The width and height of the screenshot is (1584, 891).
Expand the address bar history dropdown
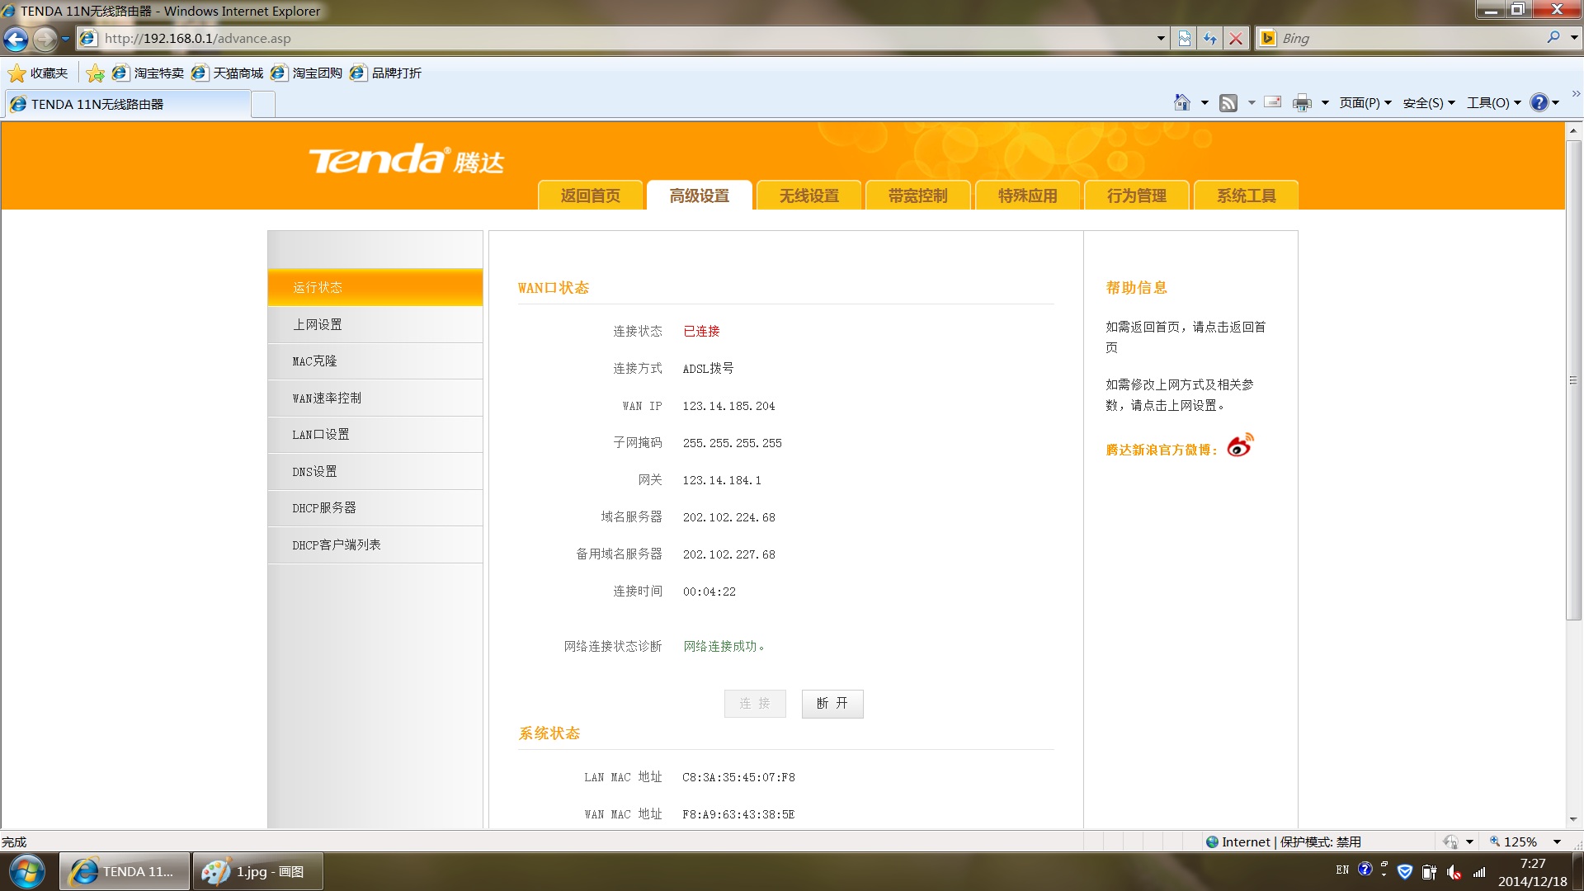point(1161,38)
